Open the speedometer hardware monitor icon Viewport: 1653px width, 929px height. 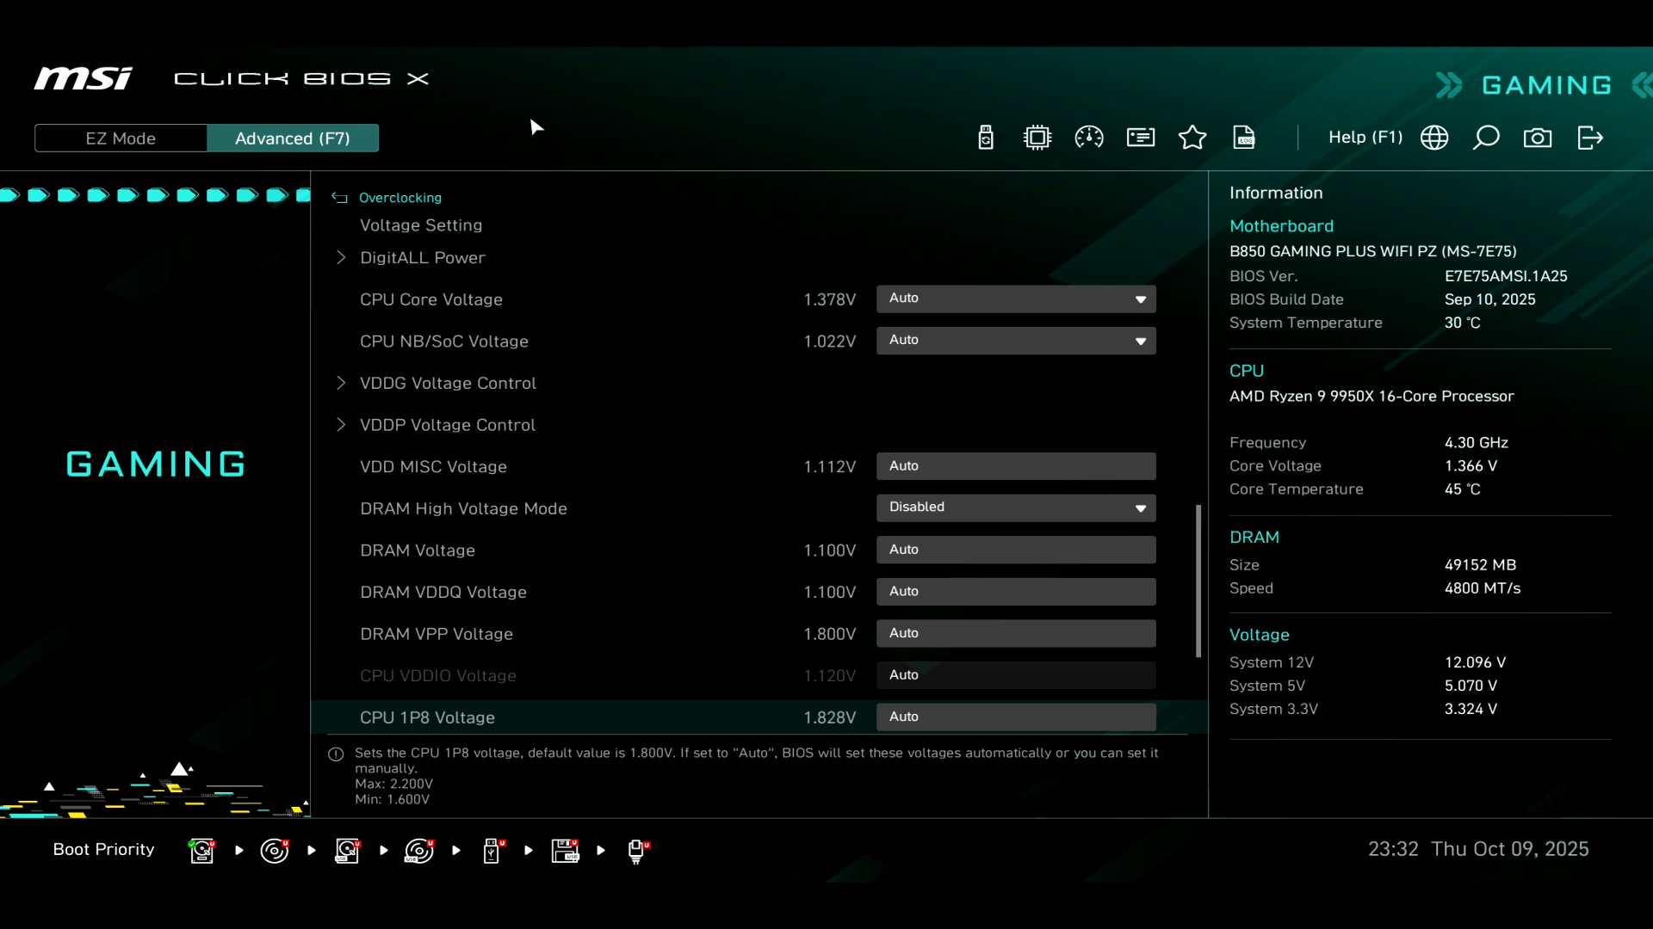1089,138
